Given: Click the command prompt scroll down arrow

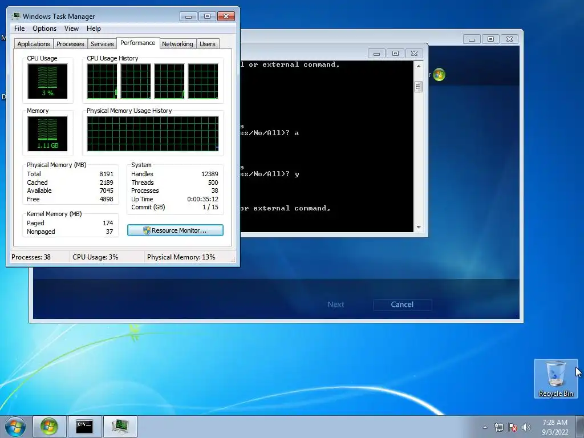Looking at the screenshot, I should point(419,227).
